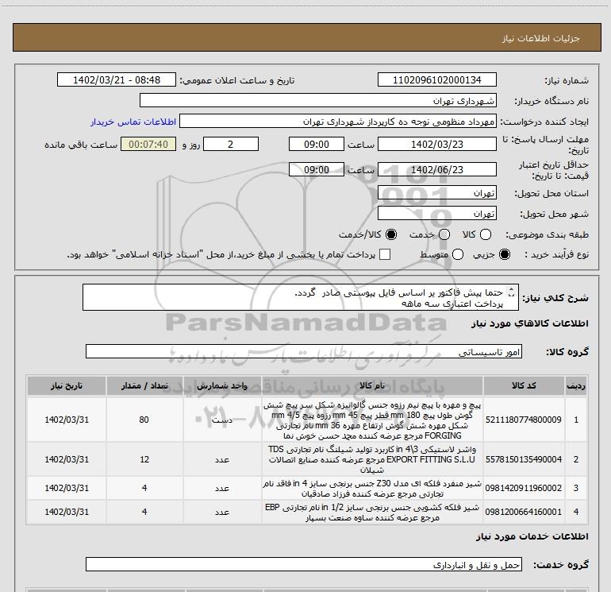
Task: Select the جزیی purchase type radio
Action: (x=505, y=254)
